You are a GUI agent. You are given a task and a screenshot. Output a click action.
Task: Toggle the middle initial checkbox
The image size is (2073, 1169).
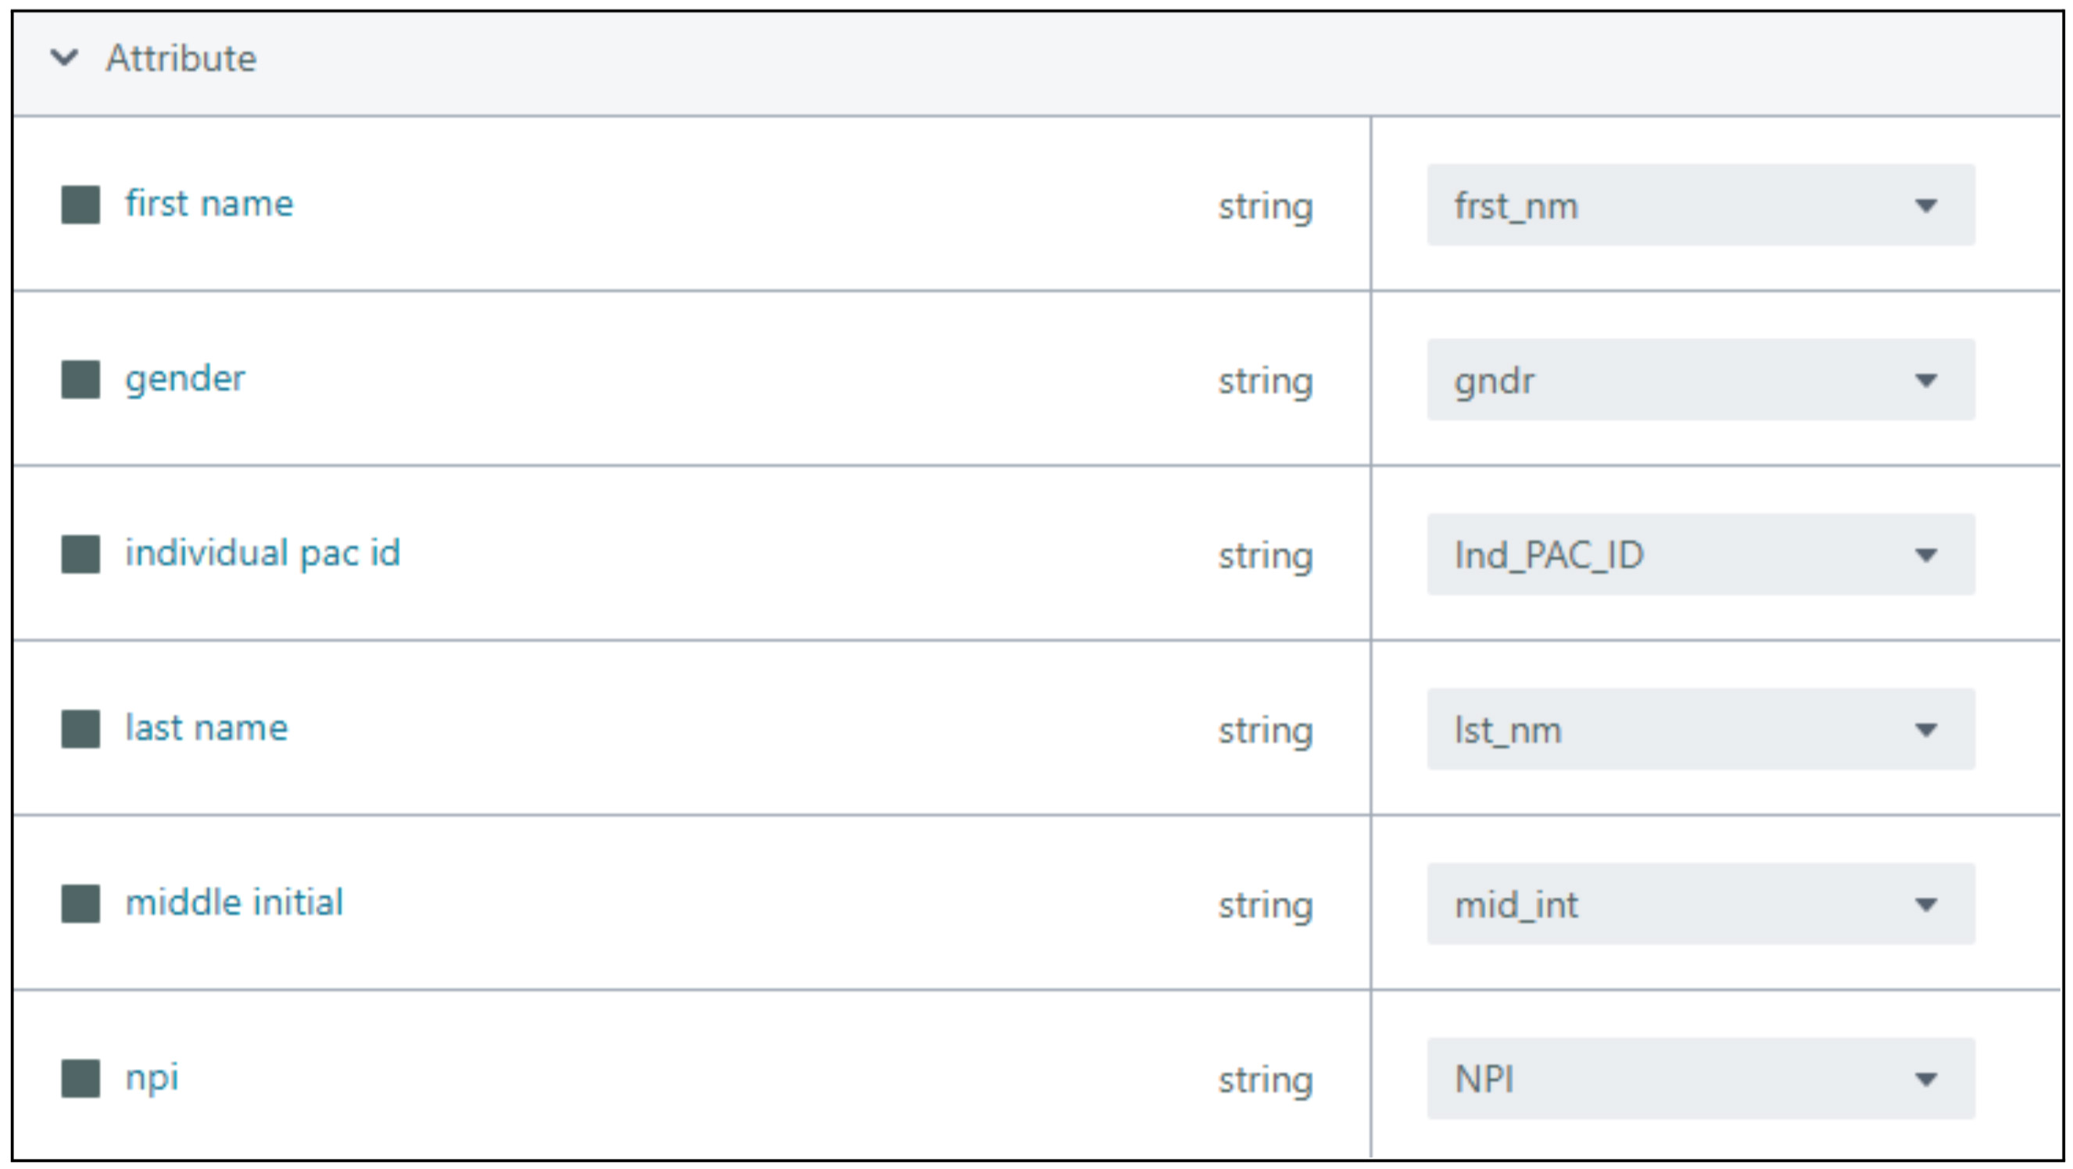(79, 902)
